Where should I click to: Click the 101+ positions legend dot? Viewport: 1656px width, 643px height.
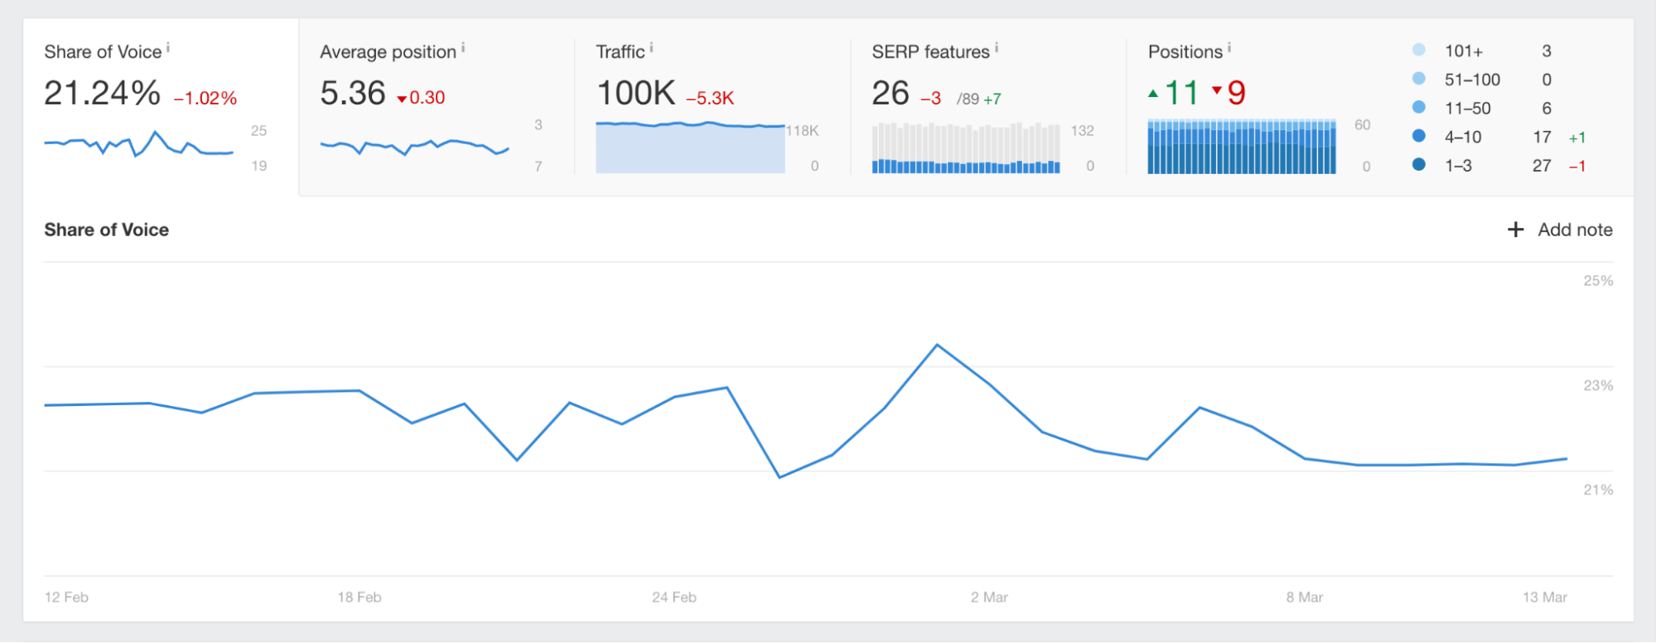point(1419,50)
